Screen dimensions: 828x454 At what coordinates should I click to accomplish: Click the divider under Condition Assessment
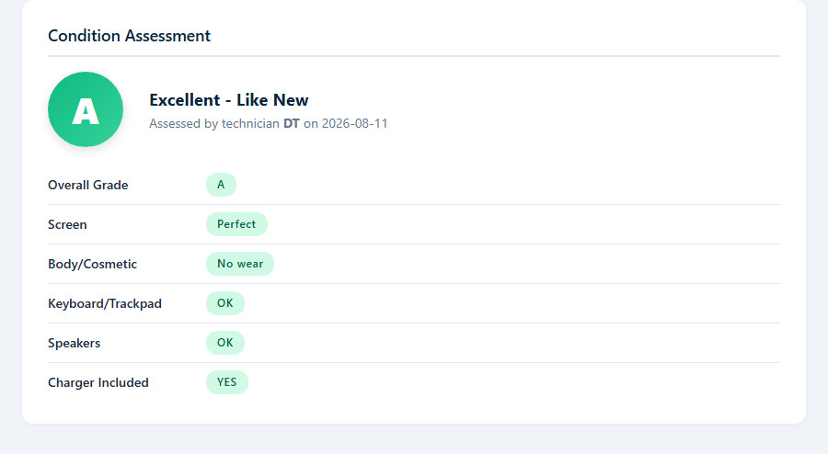tap(414, 56)
